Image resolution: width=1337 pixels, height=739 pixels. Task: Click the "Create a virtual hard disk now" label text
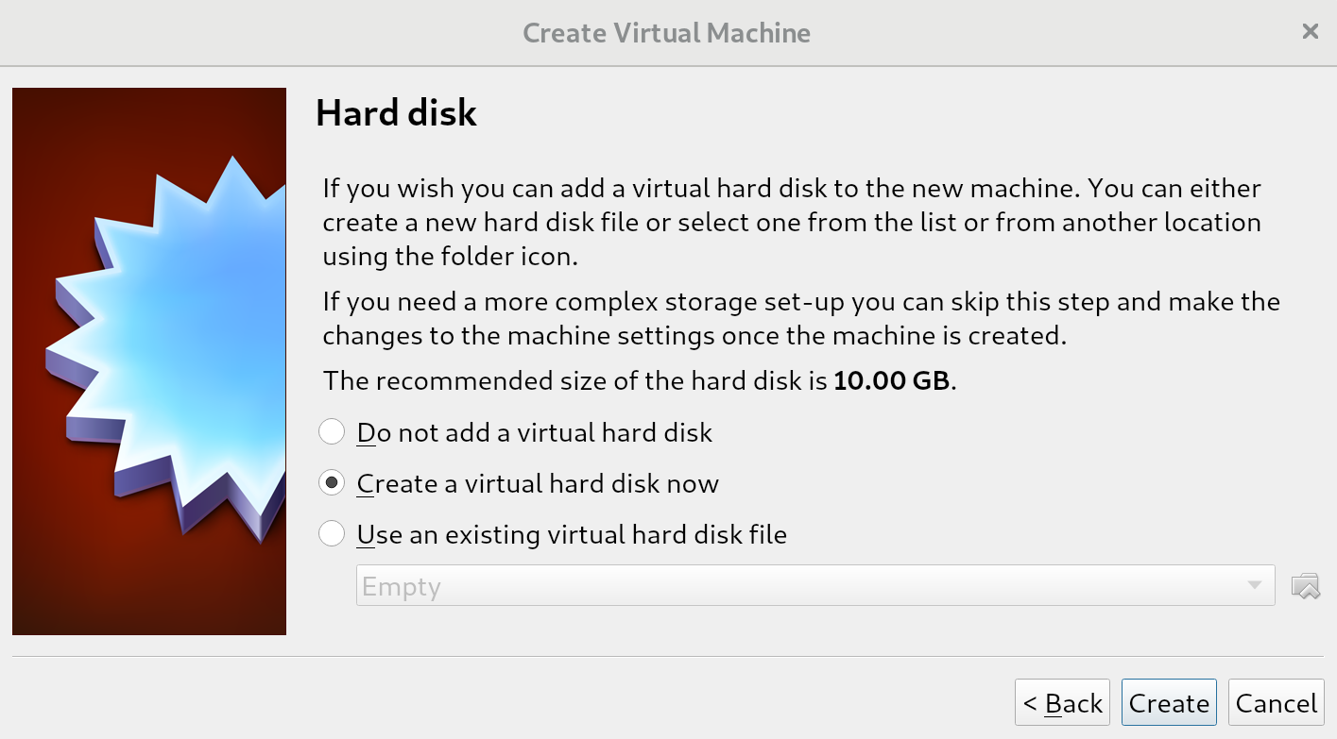point(538,484)
